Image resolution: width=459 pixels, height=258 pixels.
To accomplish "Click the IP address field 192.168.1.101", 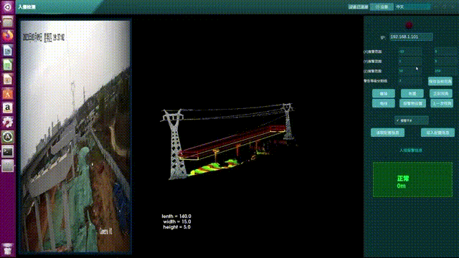I will coord(411,37).
